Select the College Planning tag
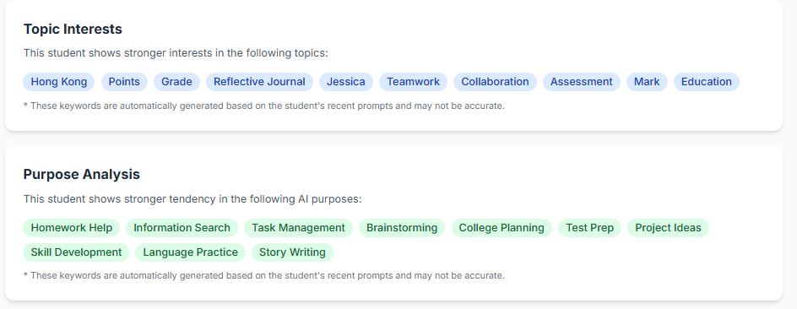The width and height of the screenshot is (797, 309). 502,228
